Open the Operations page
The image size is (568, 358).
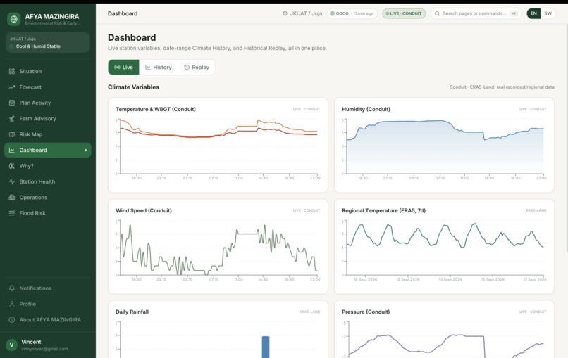[47, 198]
